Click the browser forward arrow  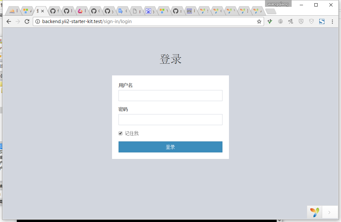18,21
